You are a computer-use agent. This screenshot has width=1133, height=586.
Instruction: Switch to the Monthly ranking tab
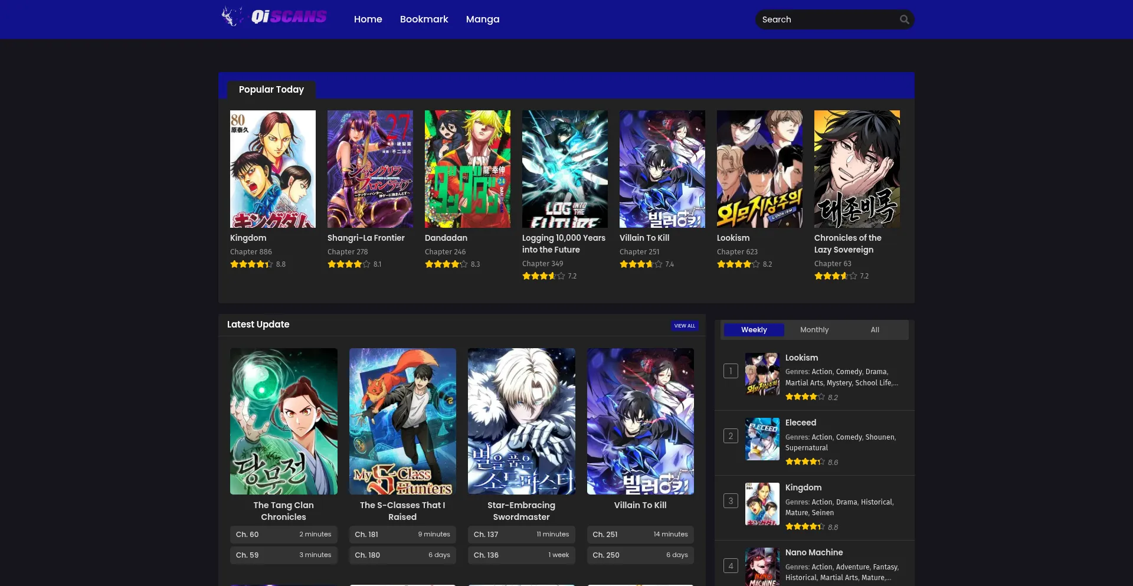coord(814,330)
